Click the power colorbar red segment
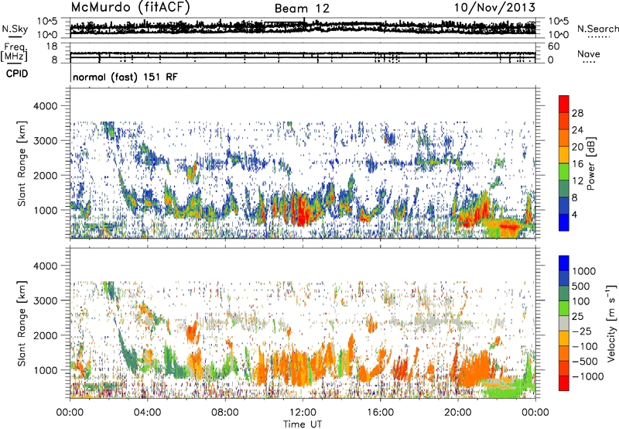619x429 pixels. coord(564,104)
